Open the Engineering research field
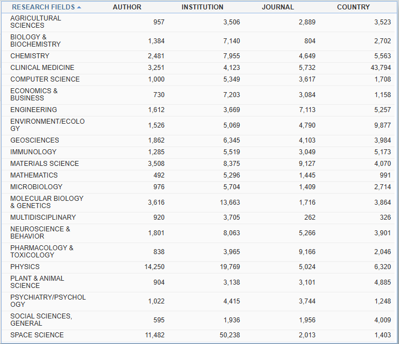The image size is (399, 344). (x=34, y=110)
